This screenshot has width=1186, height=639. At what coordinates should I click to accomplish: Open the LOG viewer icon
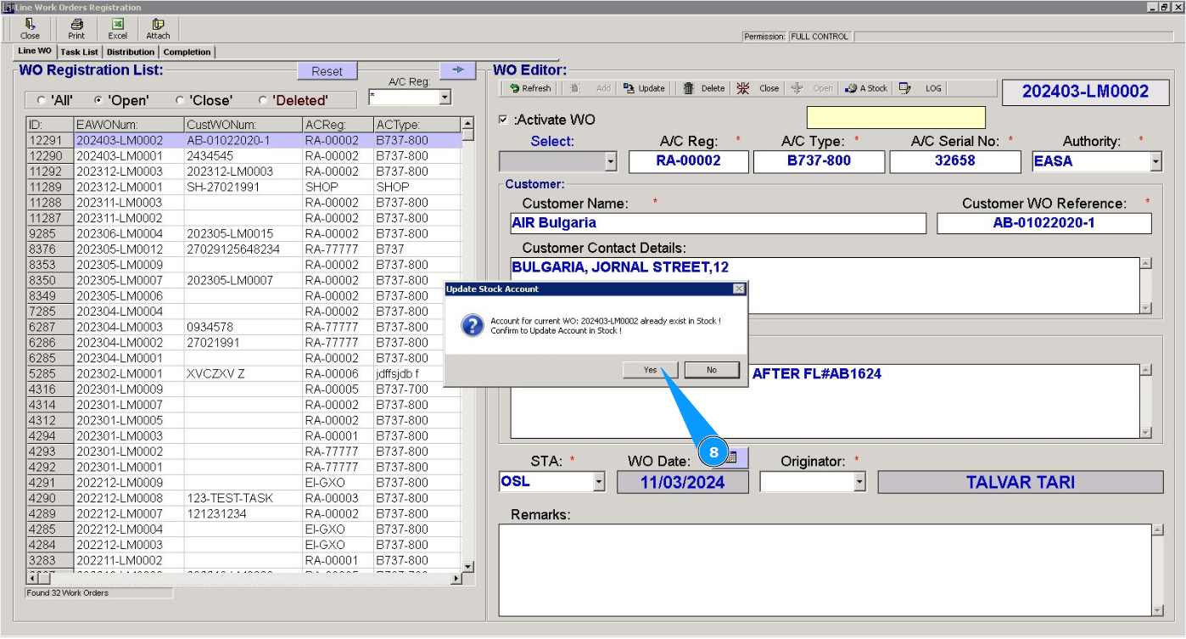click(x=905, y=88)
